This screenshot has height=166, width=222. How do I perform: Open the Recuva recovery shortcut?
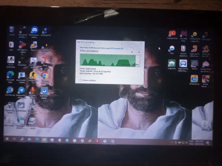(x=34, y=46)
